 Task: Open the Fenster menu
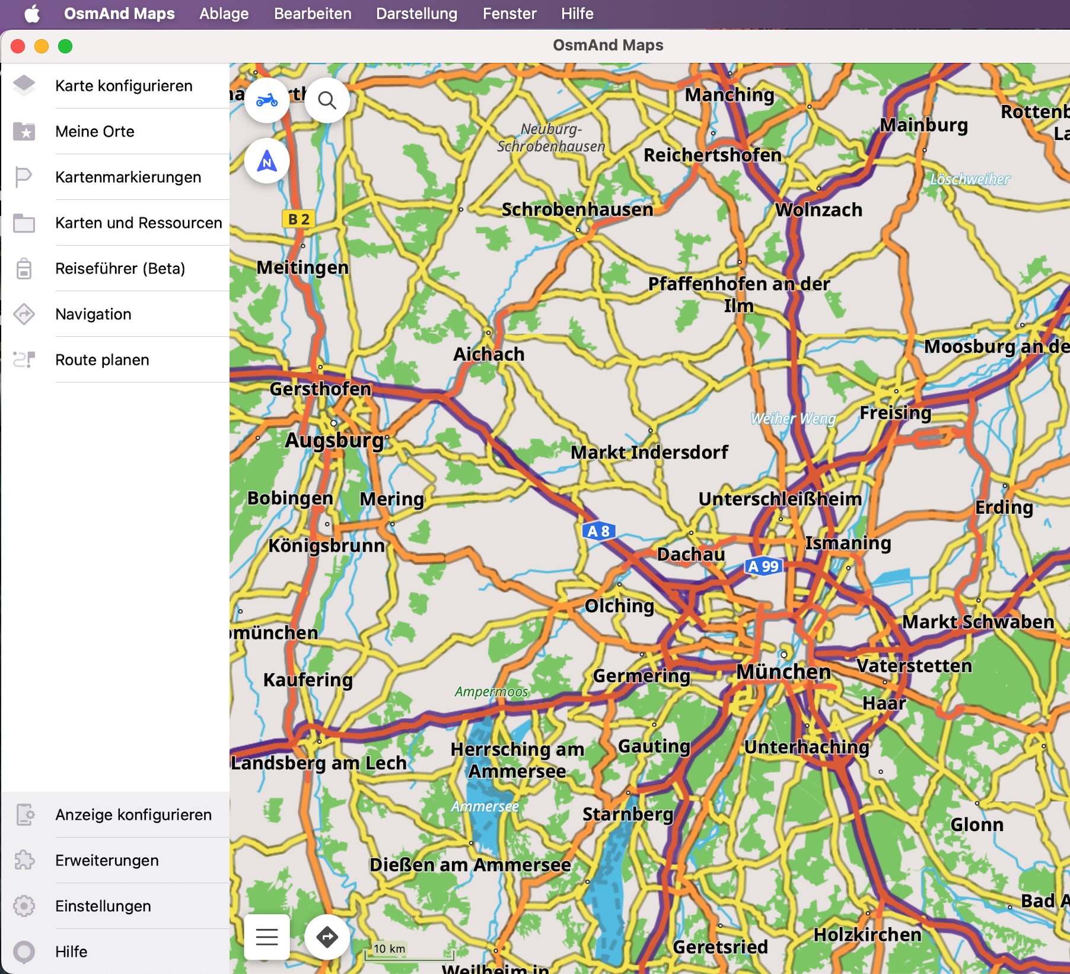pos(509,14)
